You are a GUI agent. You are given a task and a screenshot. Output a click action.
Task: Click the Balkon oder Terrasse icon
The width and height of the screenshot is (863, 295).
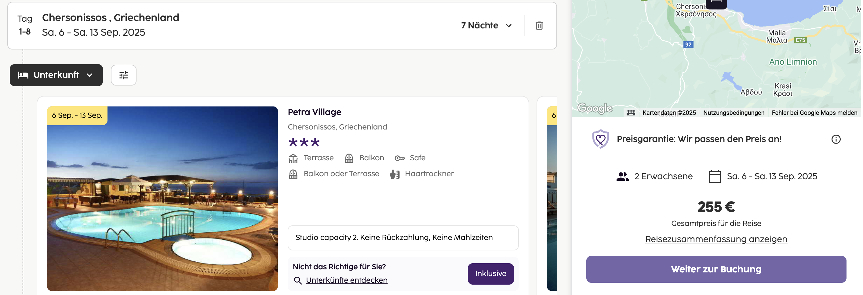click(x=293, y=174)
